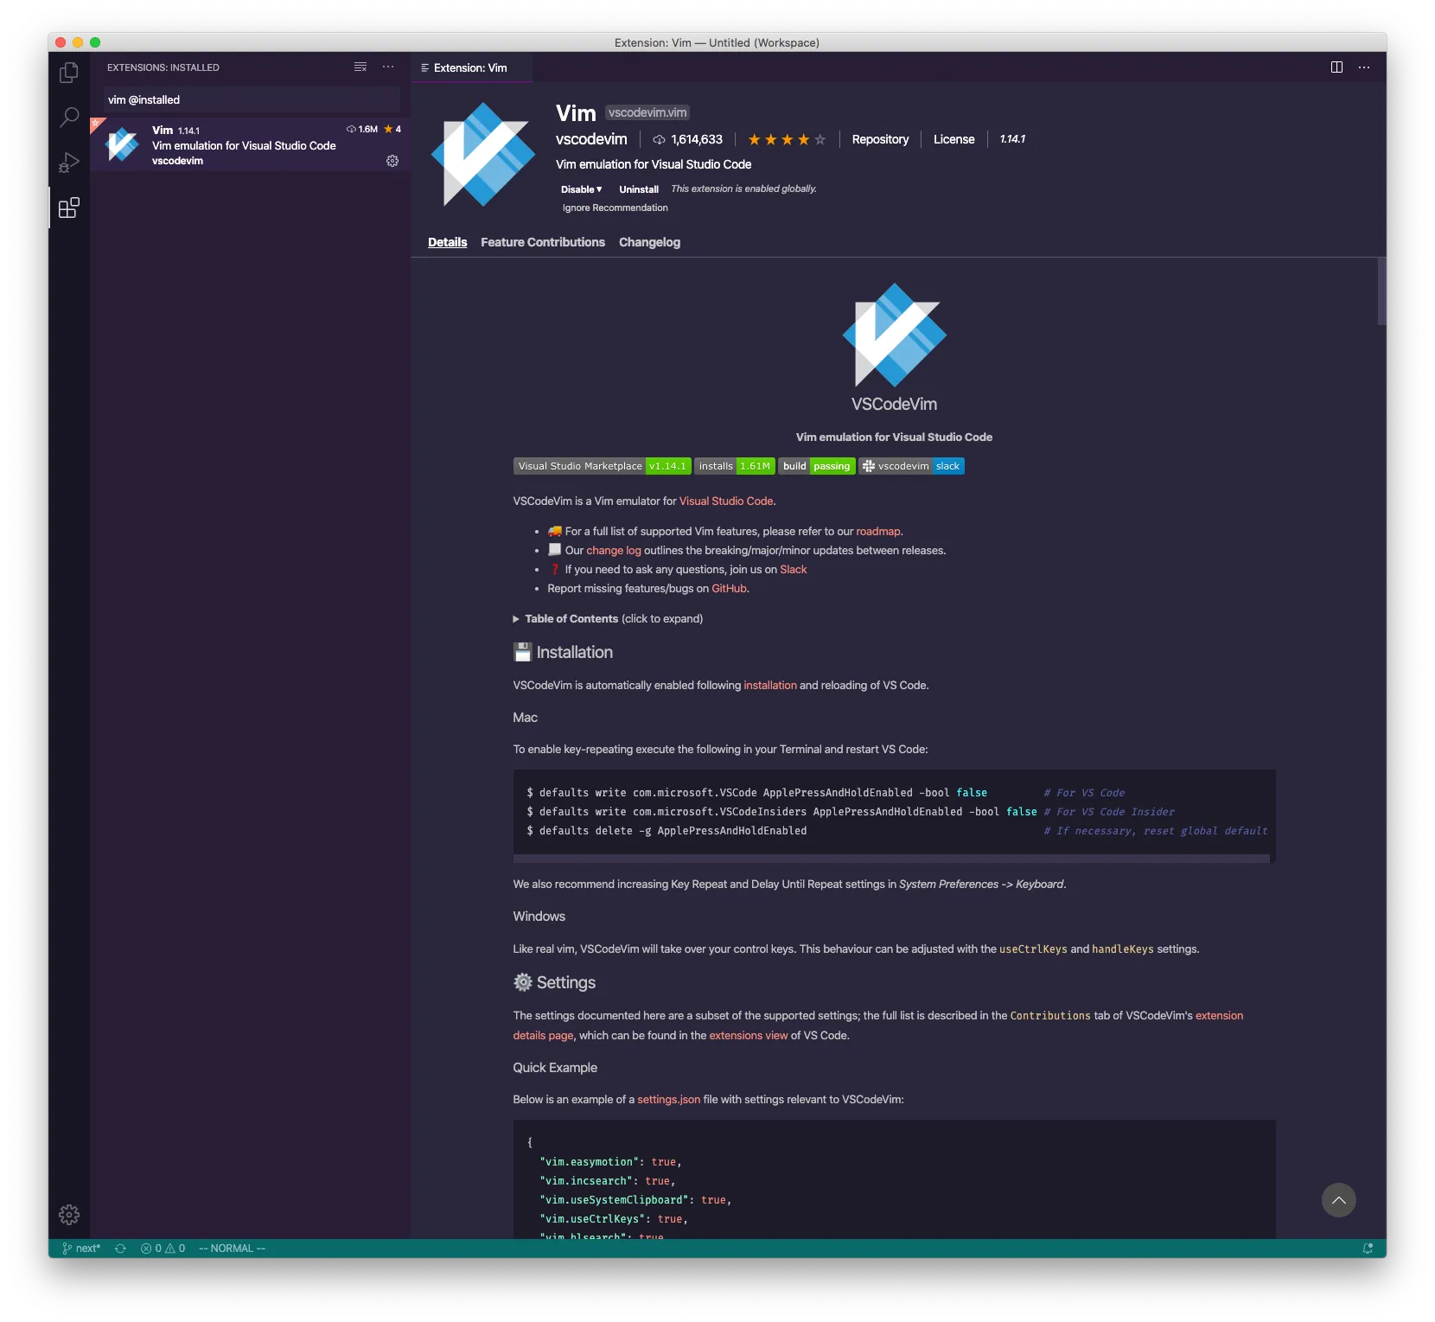1435x1322 pixels.
Task: Open errors and warnings count in status bar
Action: pos(163,1249)
